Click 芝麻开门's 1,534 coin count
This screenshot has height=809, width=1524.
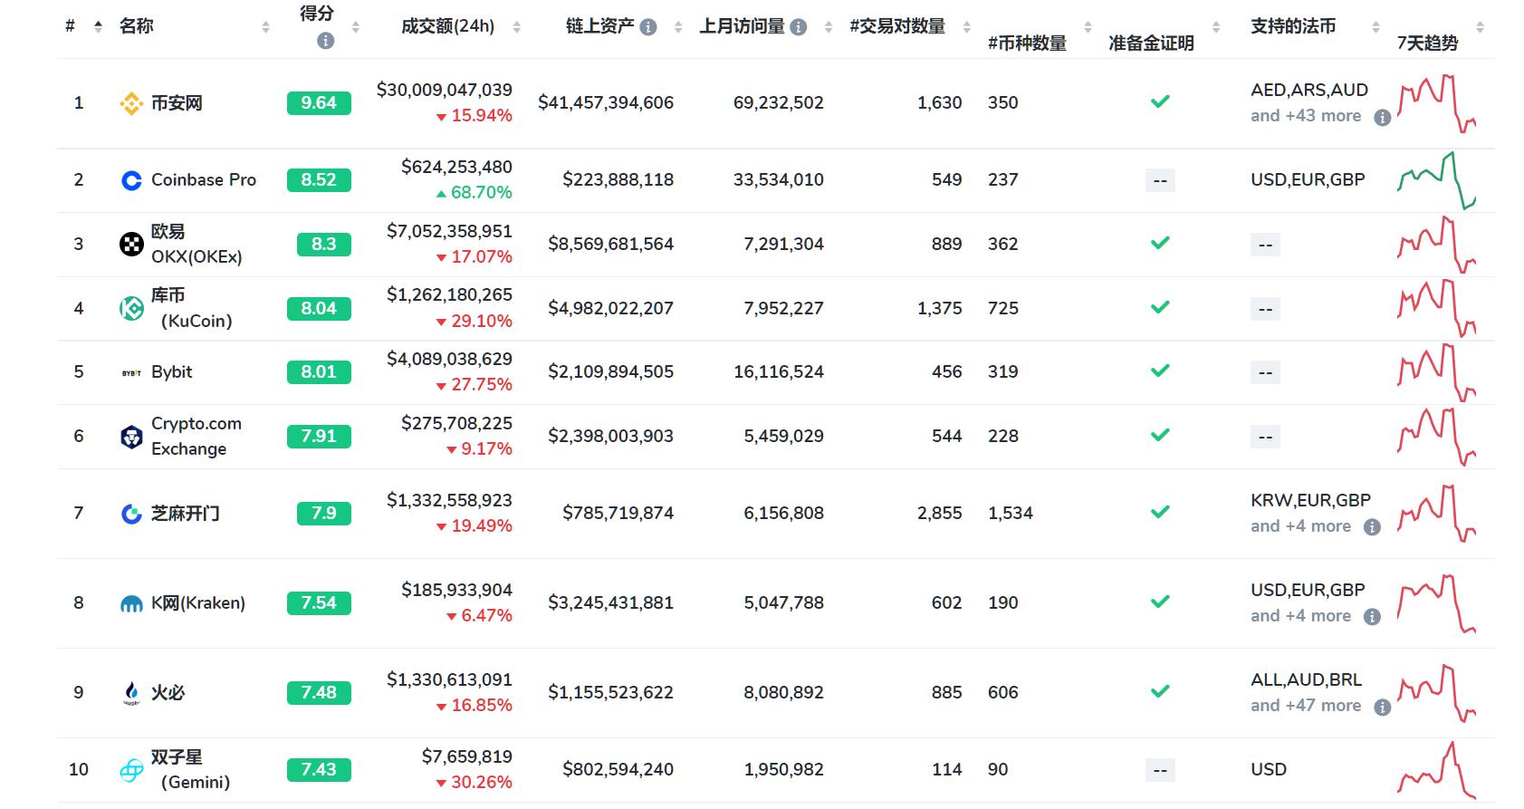(1011, 513)
